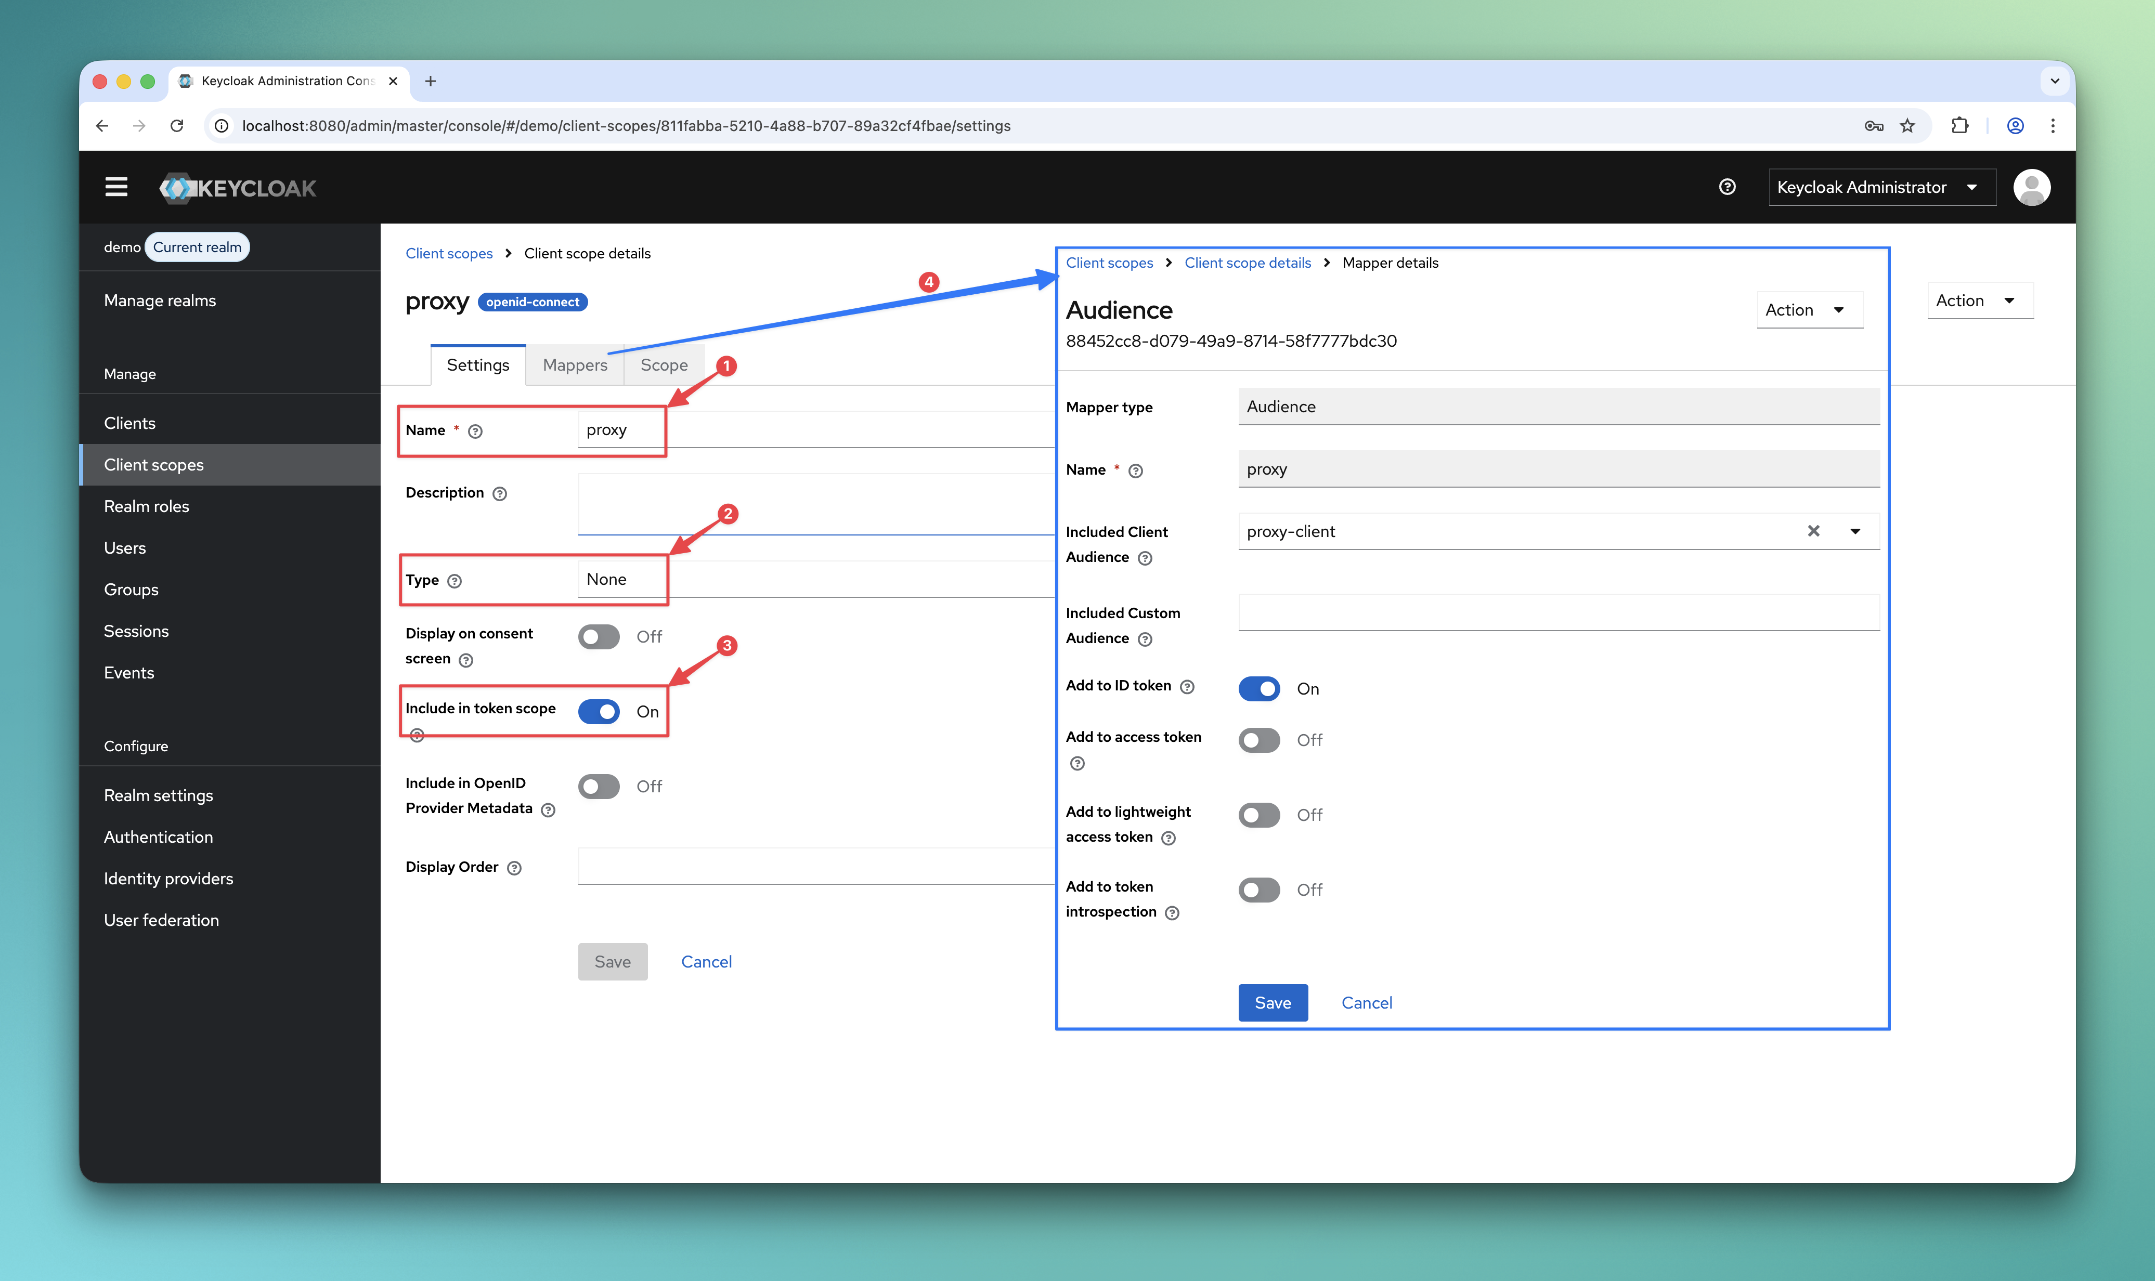Show help for Add to token introspection
Viewport: 2155px width, 1281px height.
pyautogui.click(x=1172, y=913)
